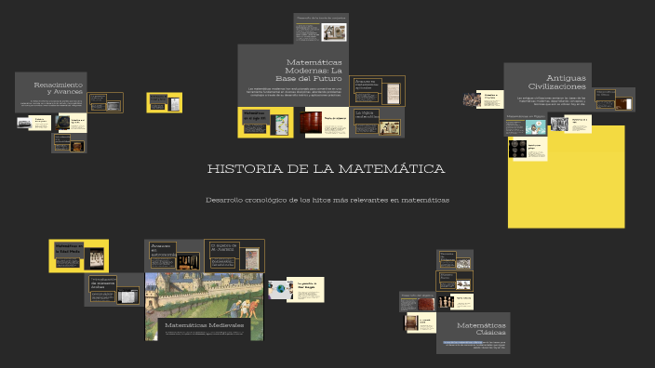
Task: Open the 'La lógica matemática' slide
Action: pyautogui.click(x=377, y=123)
